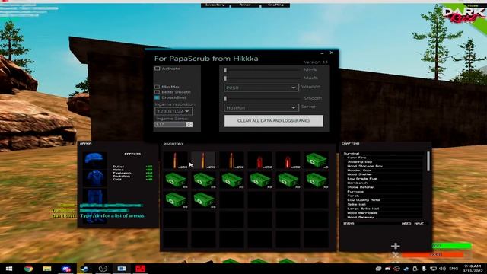Click Clear All Data and Logs (Panic)
The image size is (487, 274).
pyautogui.click(x=273, y=121)
